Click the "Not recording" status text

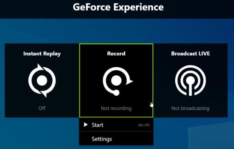click(116, 108)
